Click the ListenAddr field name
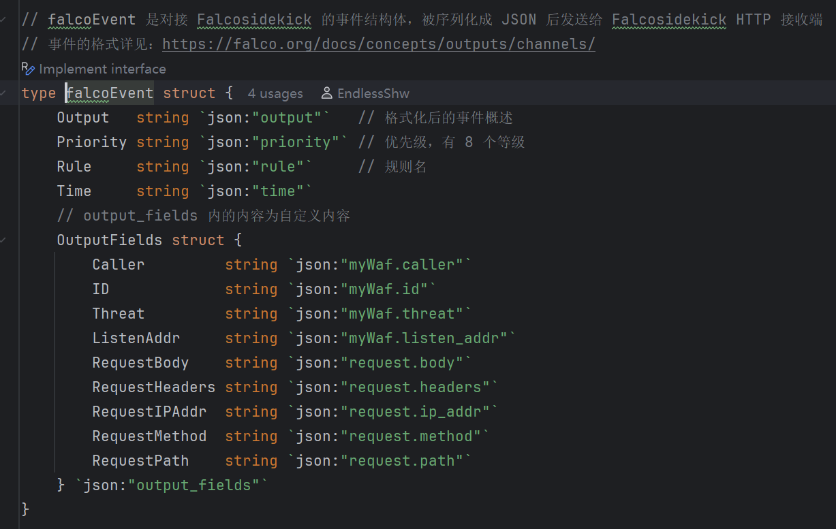Viewport: 836px width, 529px height. point(136,338)
